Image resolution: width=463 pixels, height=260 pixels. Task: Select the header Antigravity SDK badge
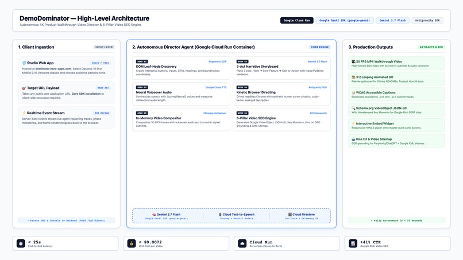[x=427, y=20]
